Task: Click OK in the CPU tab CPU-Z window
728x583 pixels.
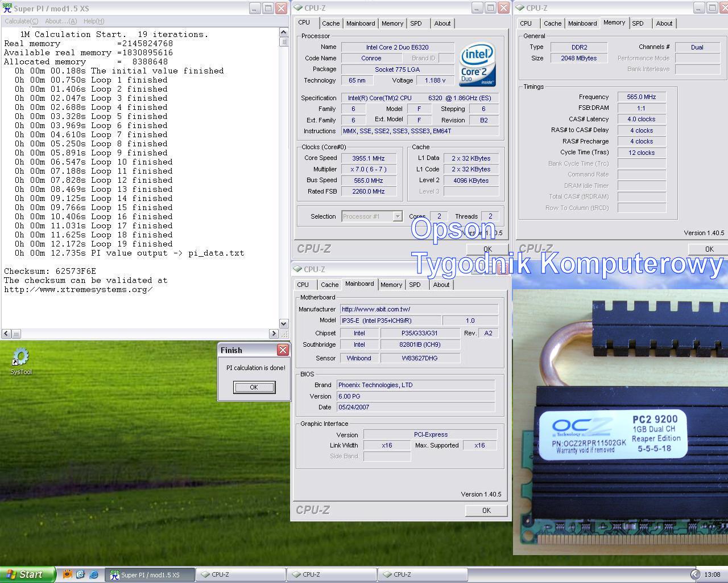Action: pyautogui.click(x=487, y=249)
